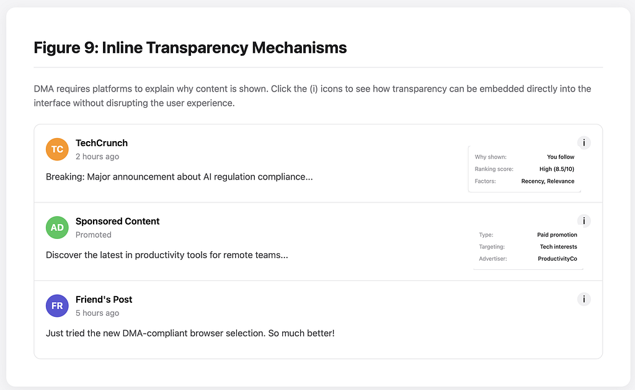Click the purple FR avatar

click(x=57, y=306)
